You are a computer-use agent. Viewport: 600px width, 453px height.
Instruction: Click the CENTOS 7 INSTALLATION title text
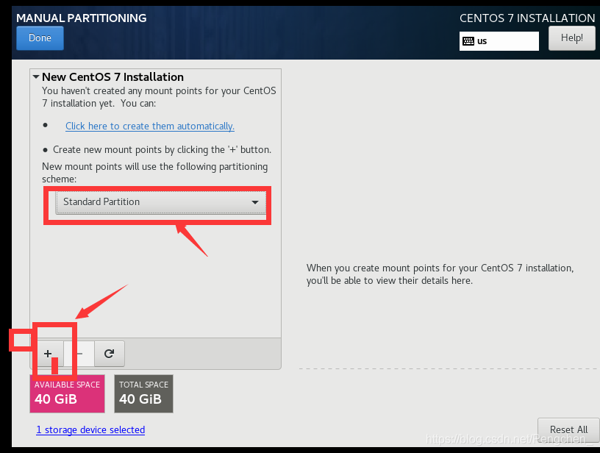527,18
